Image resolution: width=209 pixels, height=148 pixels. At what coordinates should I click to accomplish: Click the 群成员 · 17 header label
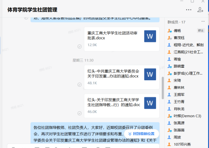(x=176, y=22)
